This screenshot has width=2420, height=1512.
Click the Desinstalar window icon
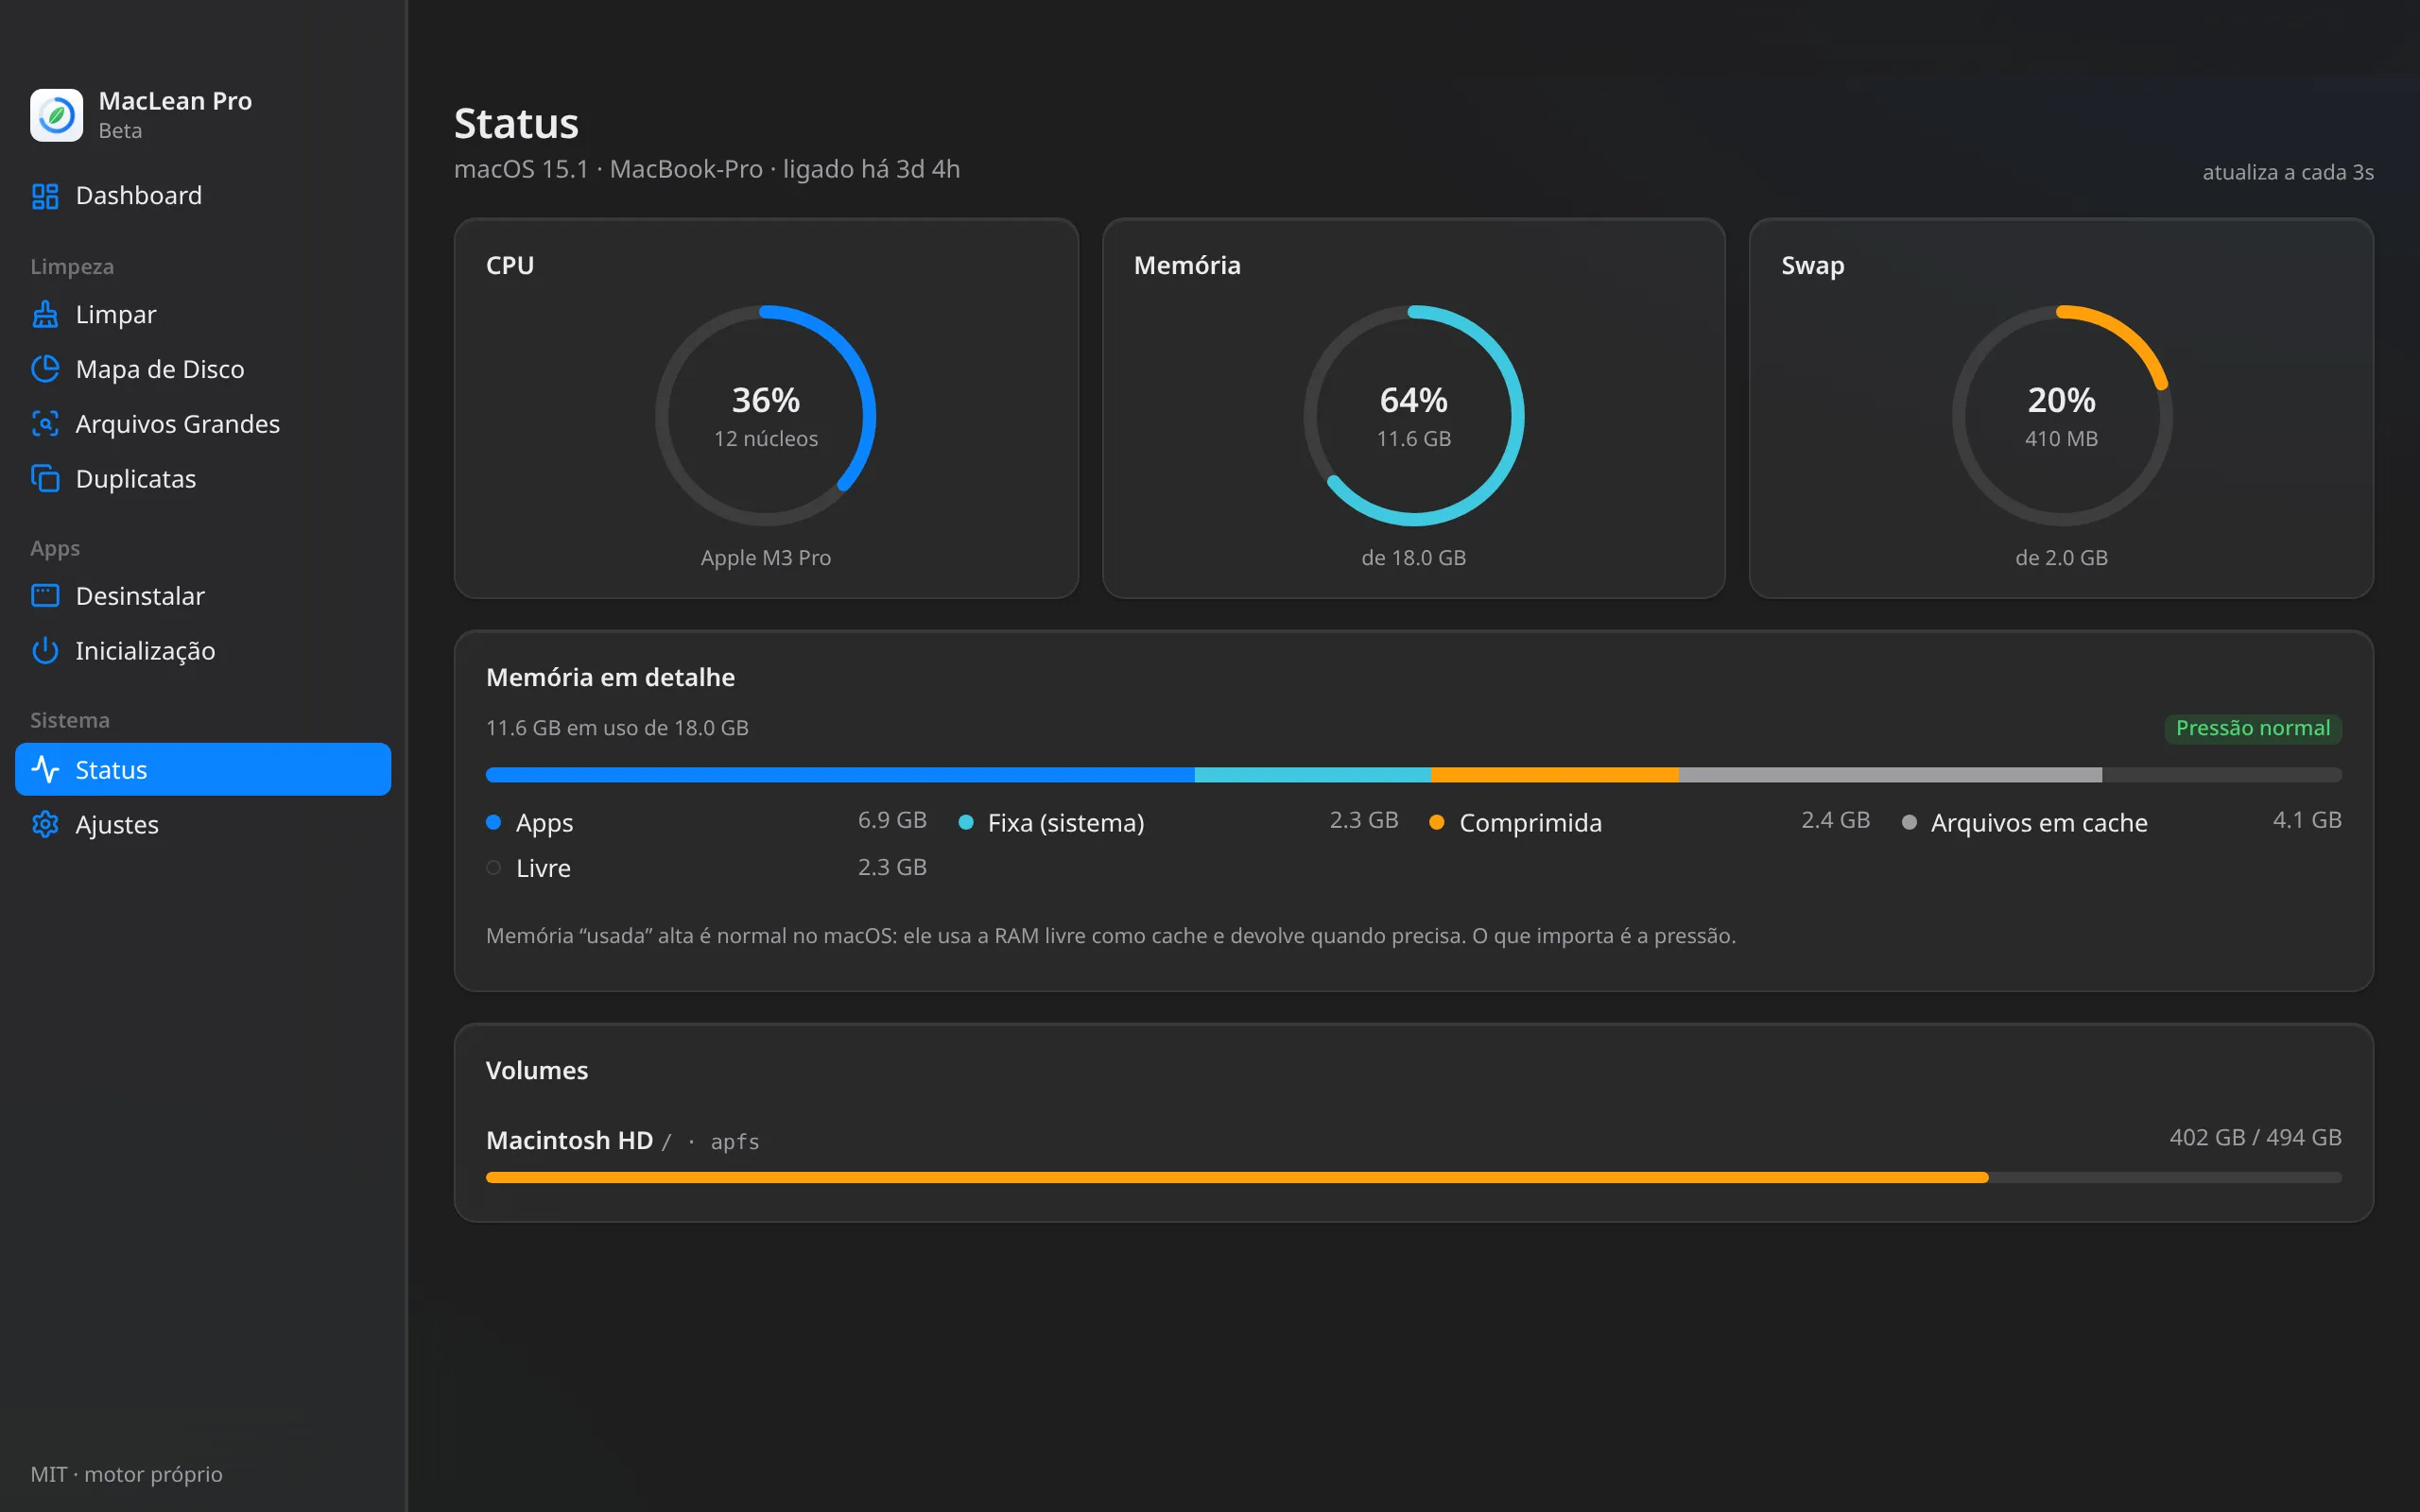(x=45, y=596)
